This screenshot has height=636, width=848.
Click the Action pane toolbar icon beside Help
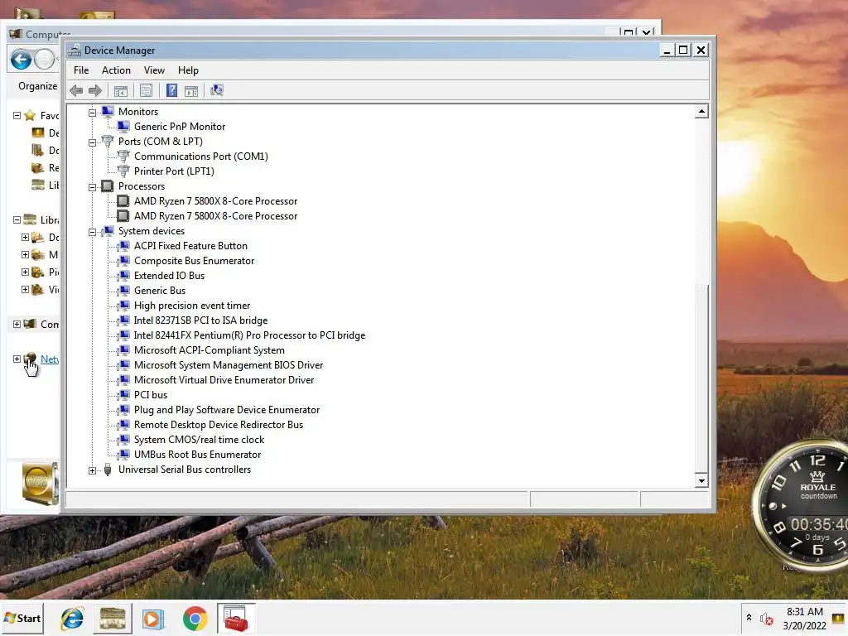tap(191, 91)
